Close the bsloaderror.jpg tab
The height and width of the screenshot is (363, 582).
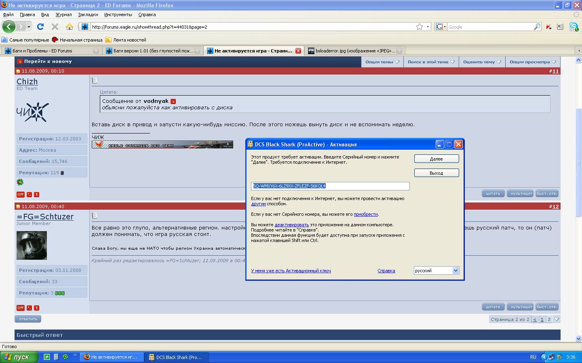(x=399, y=51)
